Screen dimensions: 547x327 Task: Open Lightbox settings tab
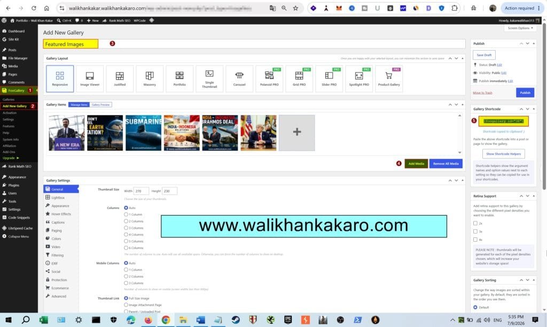coord(61,197)
